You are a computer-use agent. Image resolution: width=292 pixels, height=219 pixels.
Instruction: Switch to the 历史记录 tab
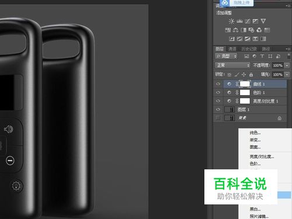249,48
